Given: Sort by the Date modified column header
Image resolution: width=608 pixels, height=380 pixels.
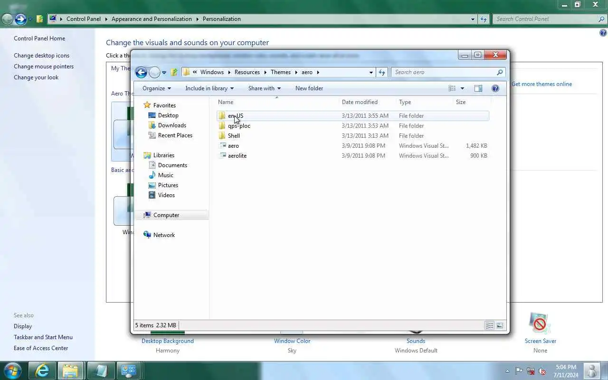Looking at the screenshot, I should pos(368,102).
